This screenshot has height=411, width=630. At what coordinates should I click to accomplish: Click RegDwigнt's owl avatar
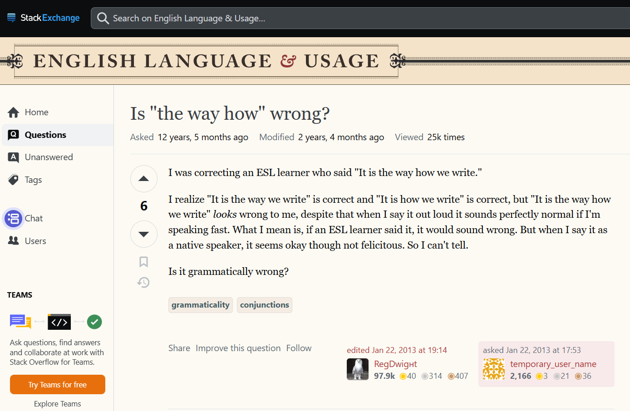click(358, 369)
